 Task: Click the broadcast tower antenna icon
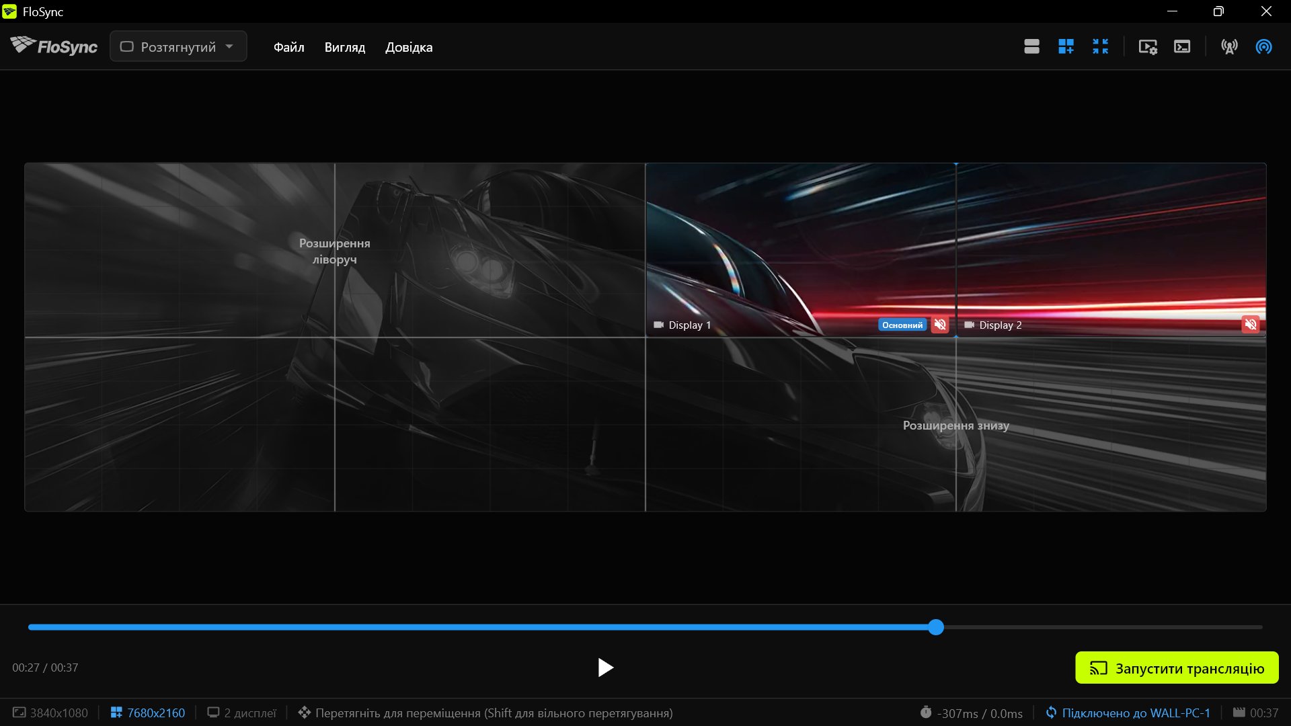1229,46
